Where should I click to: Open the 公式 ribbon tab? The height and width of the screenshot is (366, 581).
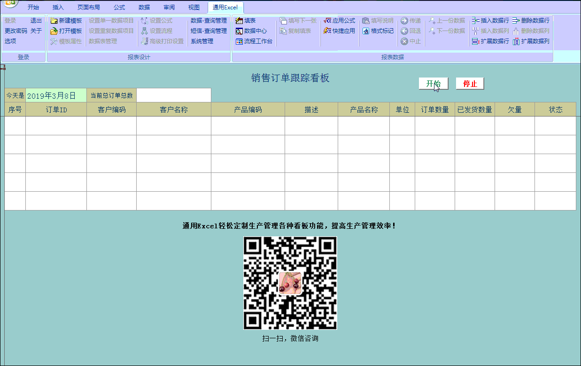pos(119,8)
